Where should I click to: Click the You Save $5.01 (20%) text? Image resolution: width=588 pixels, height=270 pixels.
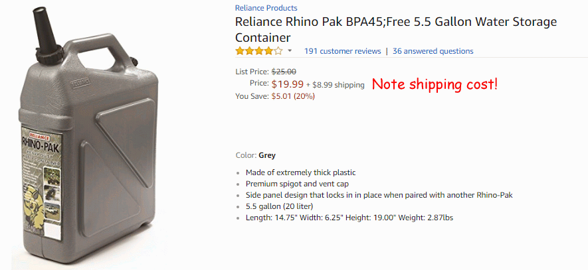pyautogui.click(x=275, y=96)
